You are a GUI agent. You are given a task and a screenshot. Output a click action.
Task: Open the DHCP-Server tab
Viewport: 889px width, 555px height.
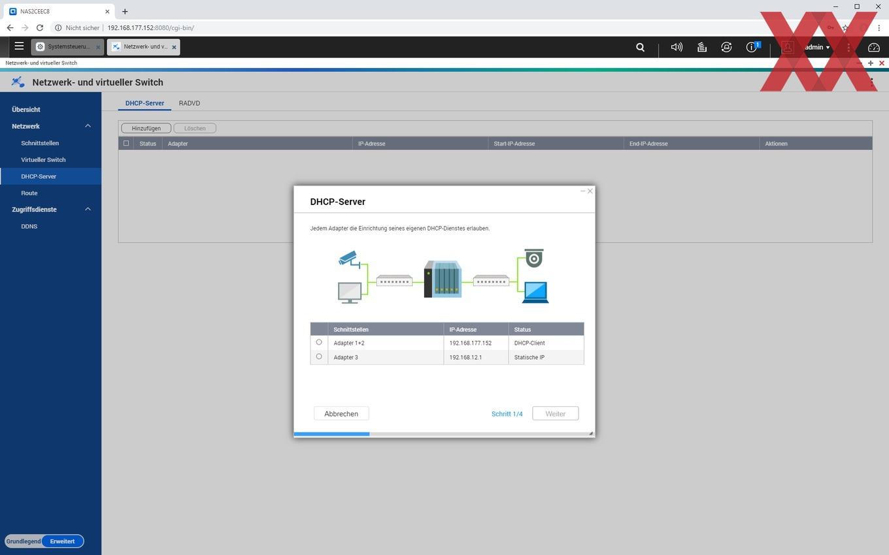(144, 103)
